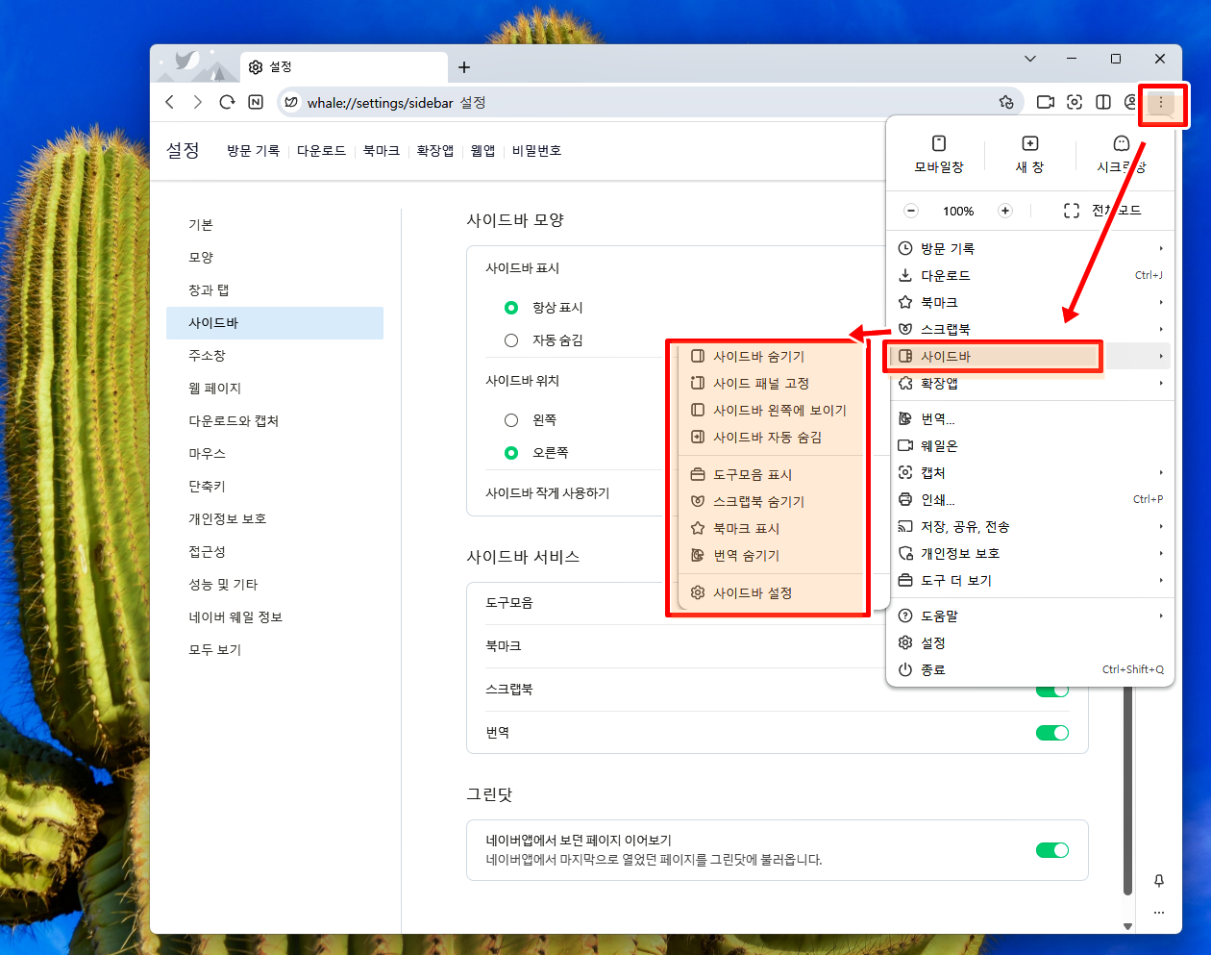The image size is (1211, 955).
Task: Click 스크랩북 숨기기 in sidebar submenu
Action: 773,501
